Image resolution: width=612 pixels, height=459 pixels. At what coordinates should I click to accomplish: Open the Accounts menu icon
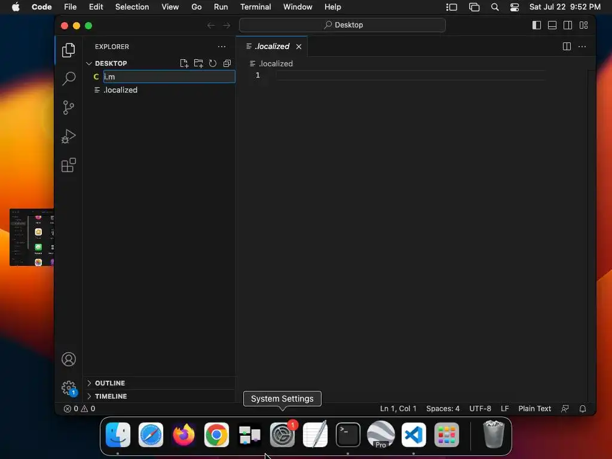pos(69,359)
